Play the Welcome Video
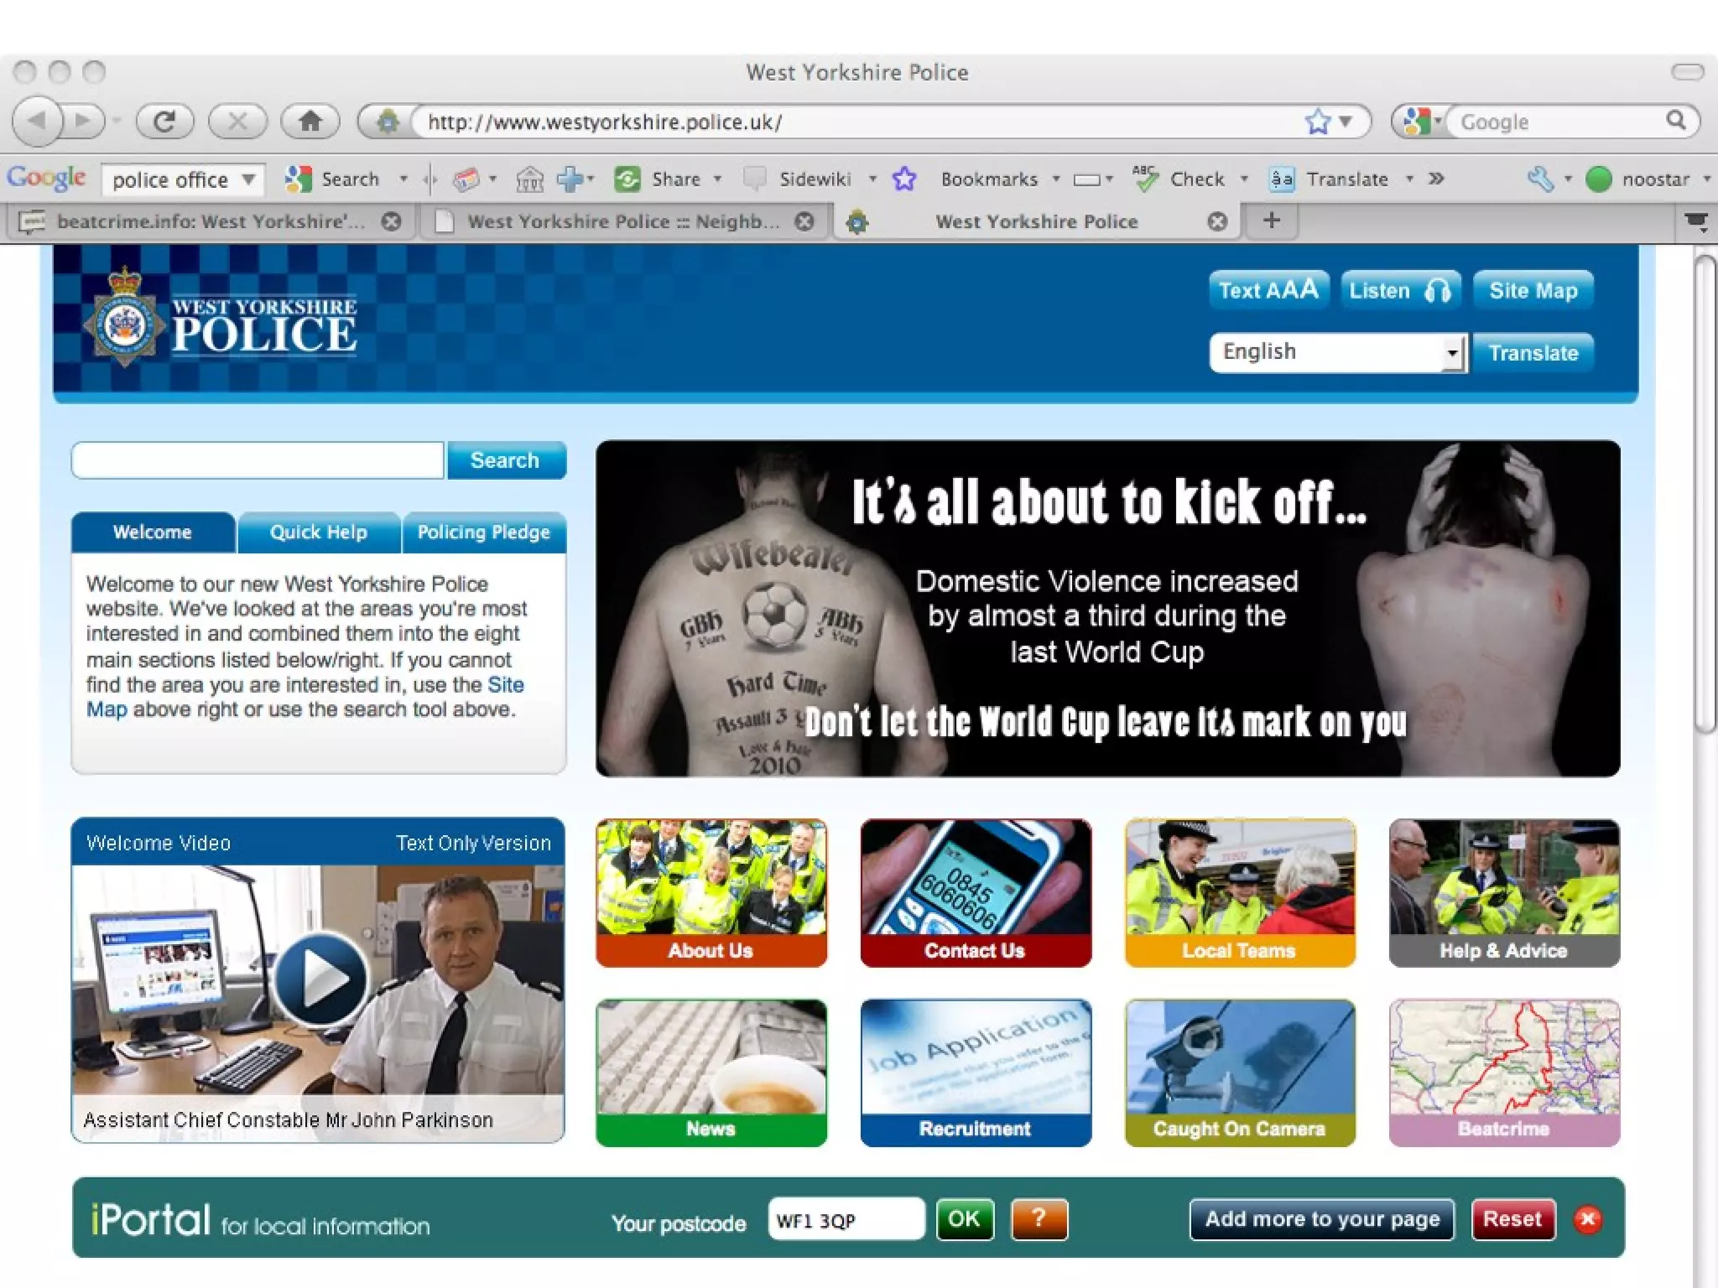 [321, 978]
